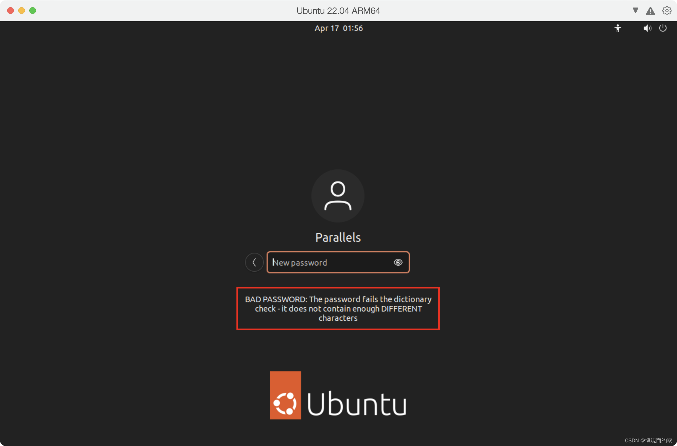Open the power menu icon

[x=663, y=28]
